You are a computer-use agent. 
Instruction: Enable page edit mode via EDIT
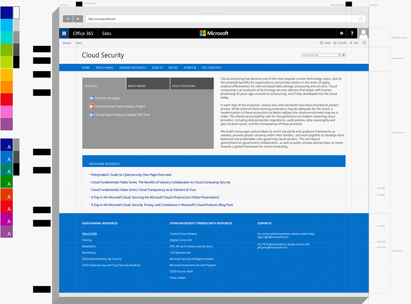tap(354, 43)
